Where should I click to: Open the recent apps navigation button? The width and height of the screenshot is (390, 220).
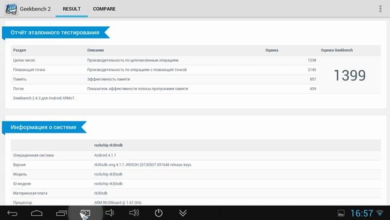coord(61,213)
